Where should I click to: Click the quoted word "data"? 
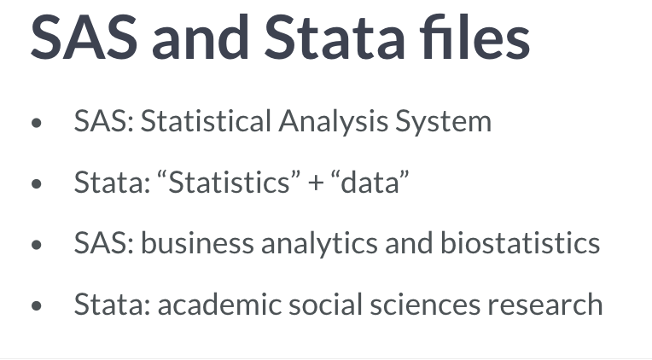click(x=370, y=182)
